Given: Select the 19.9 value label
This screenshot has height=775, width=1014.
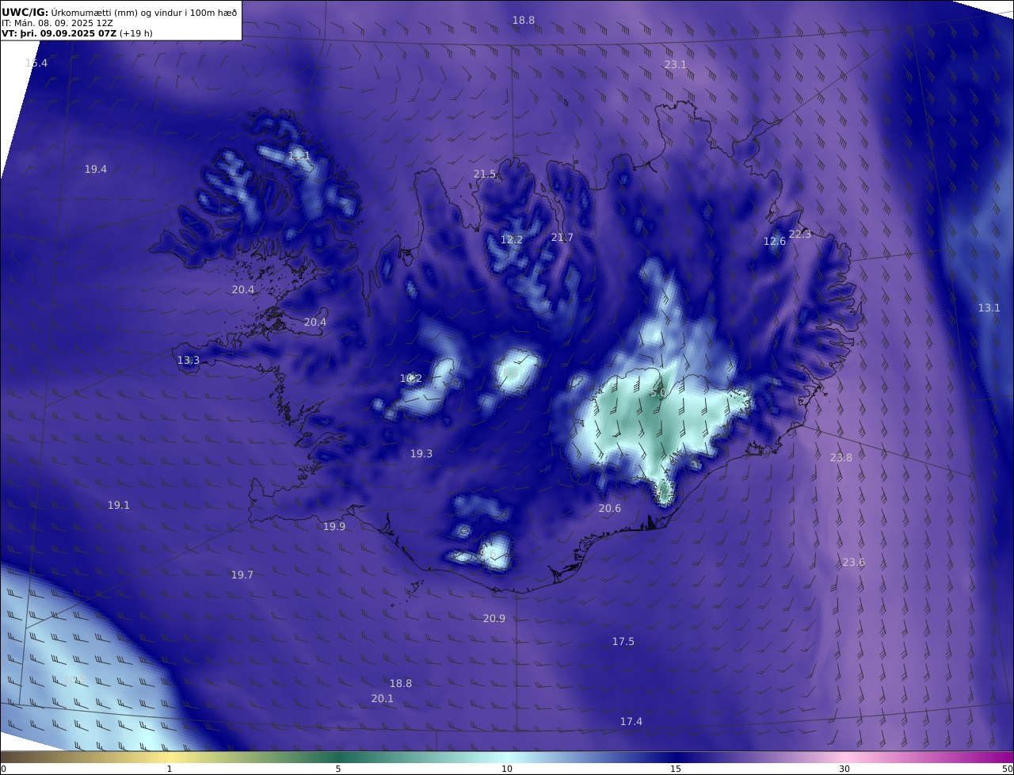Looking at the screenshot, I should [334, 526].
